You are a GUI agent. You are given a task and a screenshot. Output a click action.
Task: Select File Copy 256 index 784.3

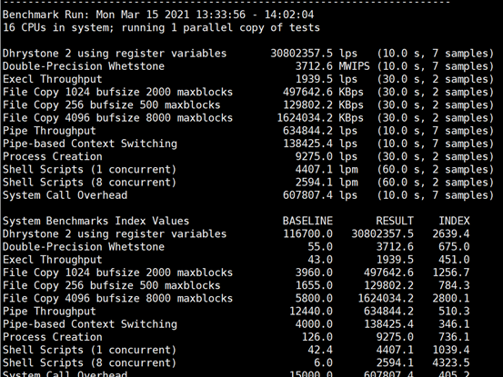point(454,285)
